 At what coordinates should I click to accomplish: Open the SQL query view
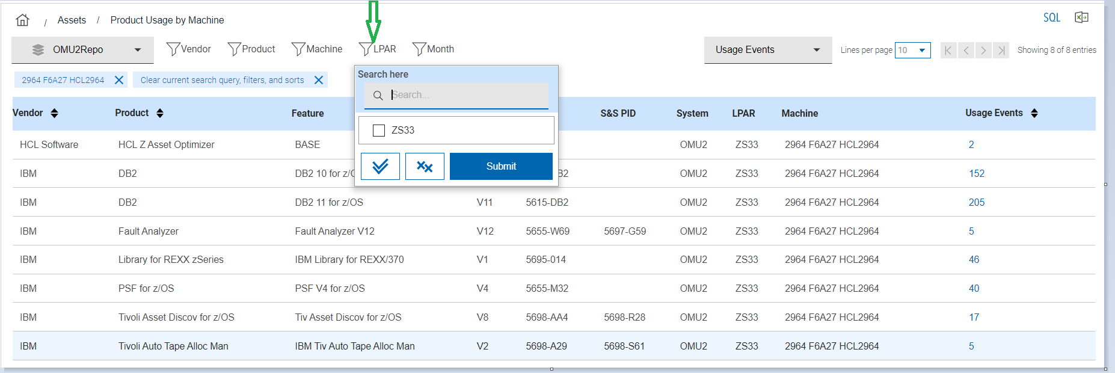point(1051,17)
